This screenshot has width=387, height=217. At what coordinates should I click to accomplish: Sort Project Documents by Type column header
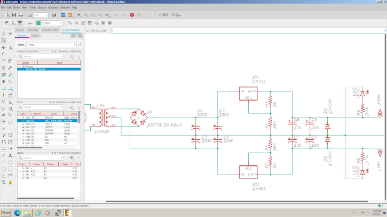pos(59,63)
